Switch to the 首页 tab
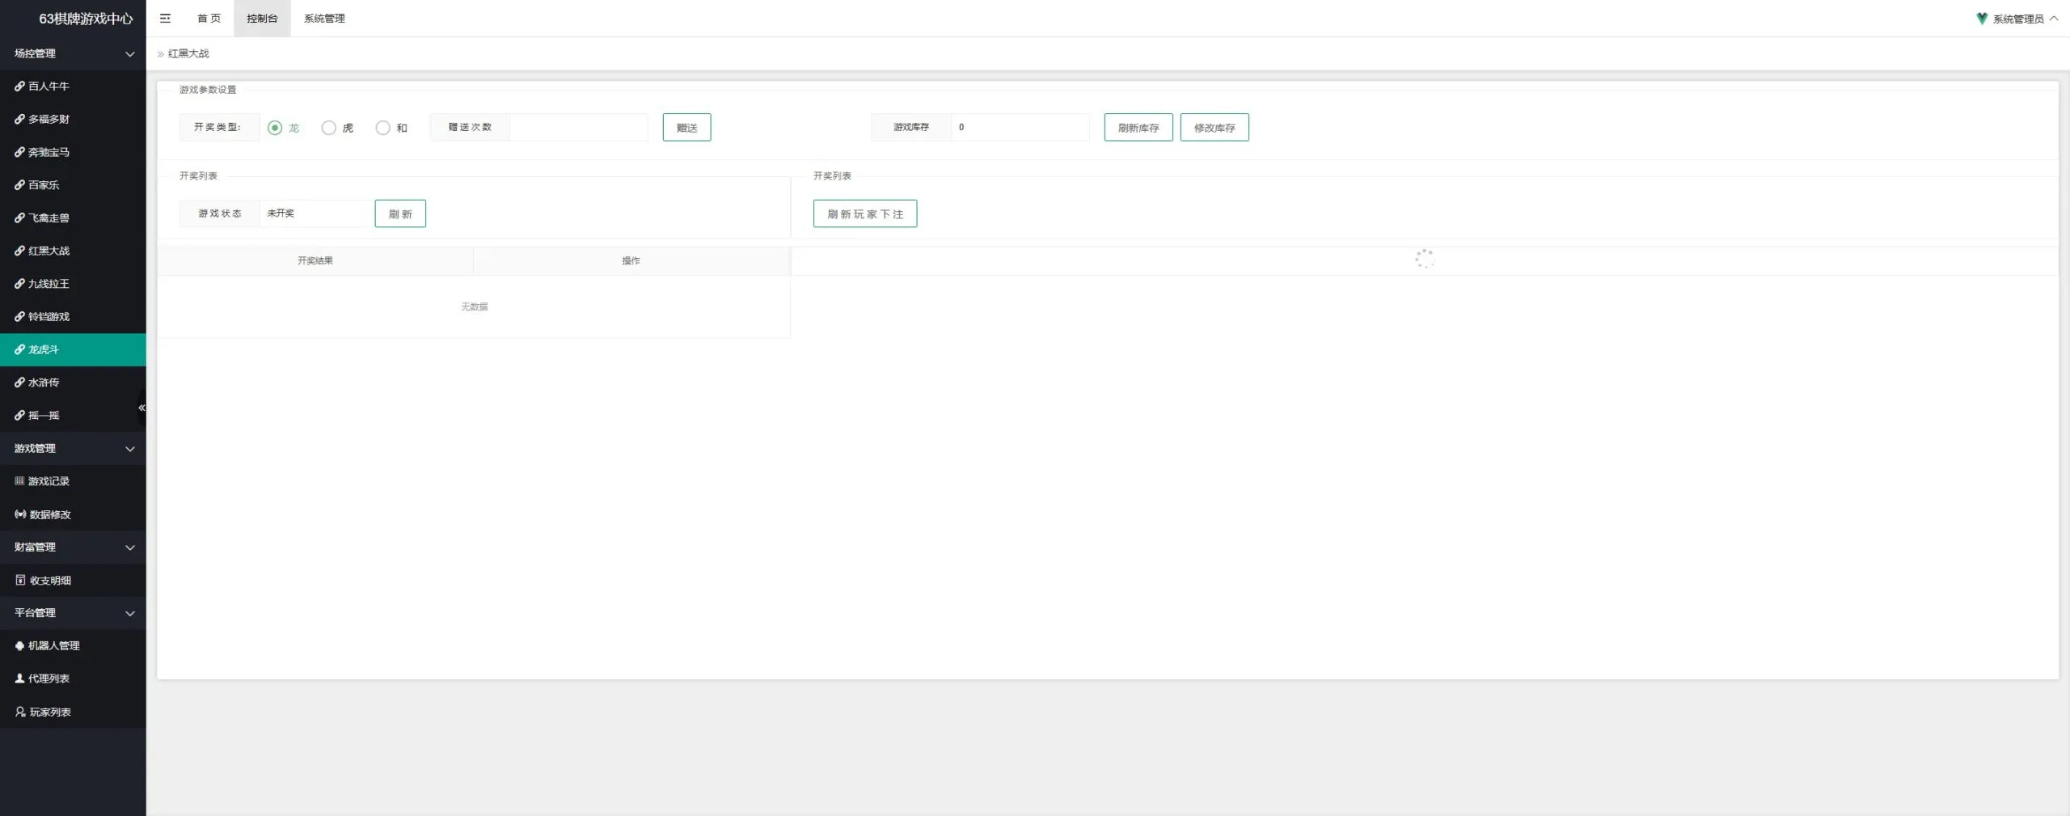 pyautogui.click(x=209, y=18)
